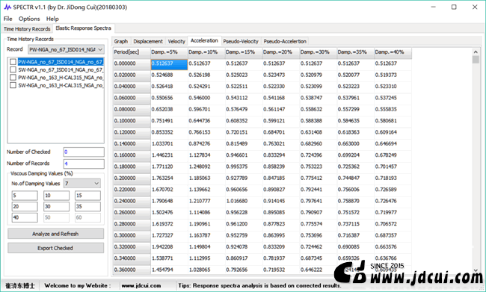
Task: Click the Damp.=5% column header
Action: 169,52
